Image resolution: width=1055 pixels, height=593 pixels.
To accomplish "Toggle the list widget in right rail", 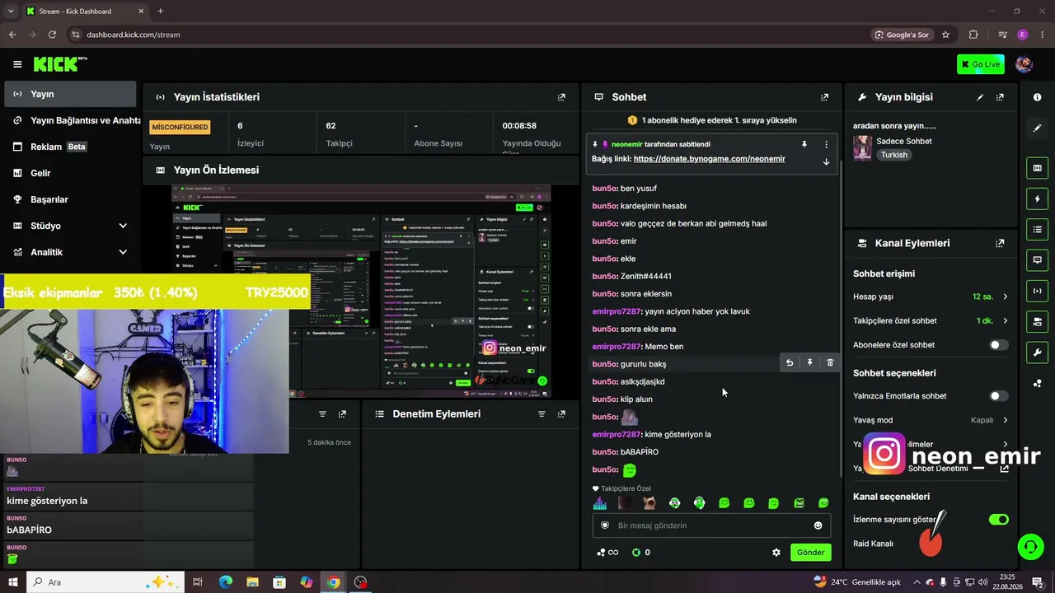I will (x=1037, y=229).
